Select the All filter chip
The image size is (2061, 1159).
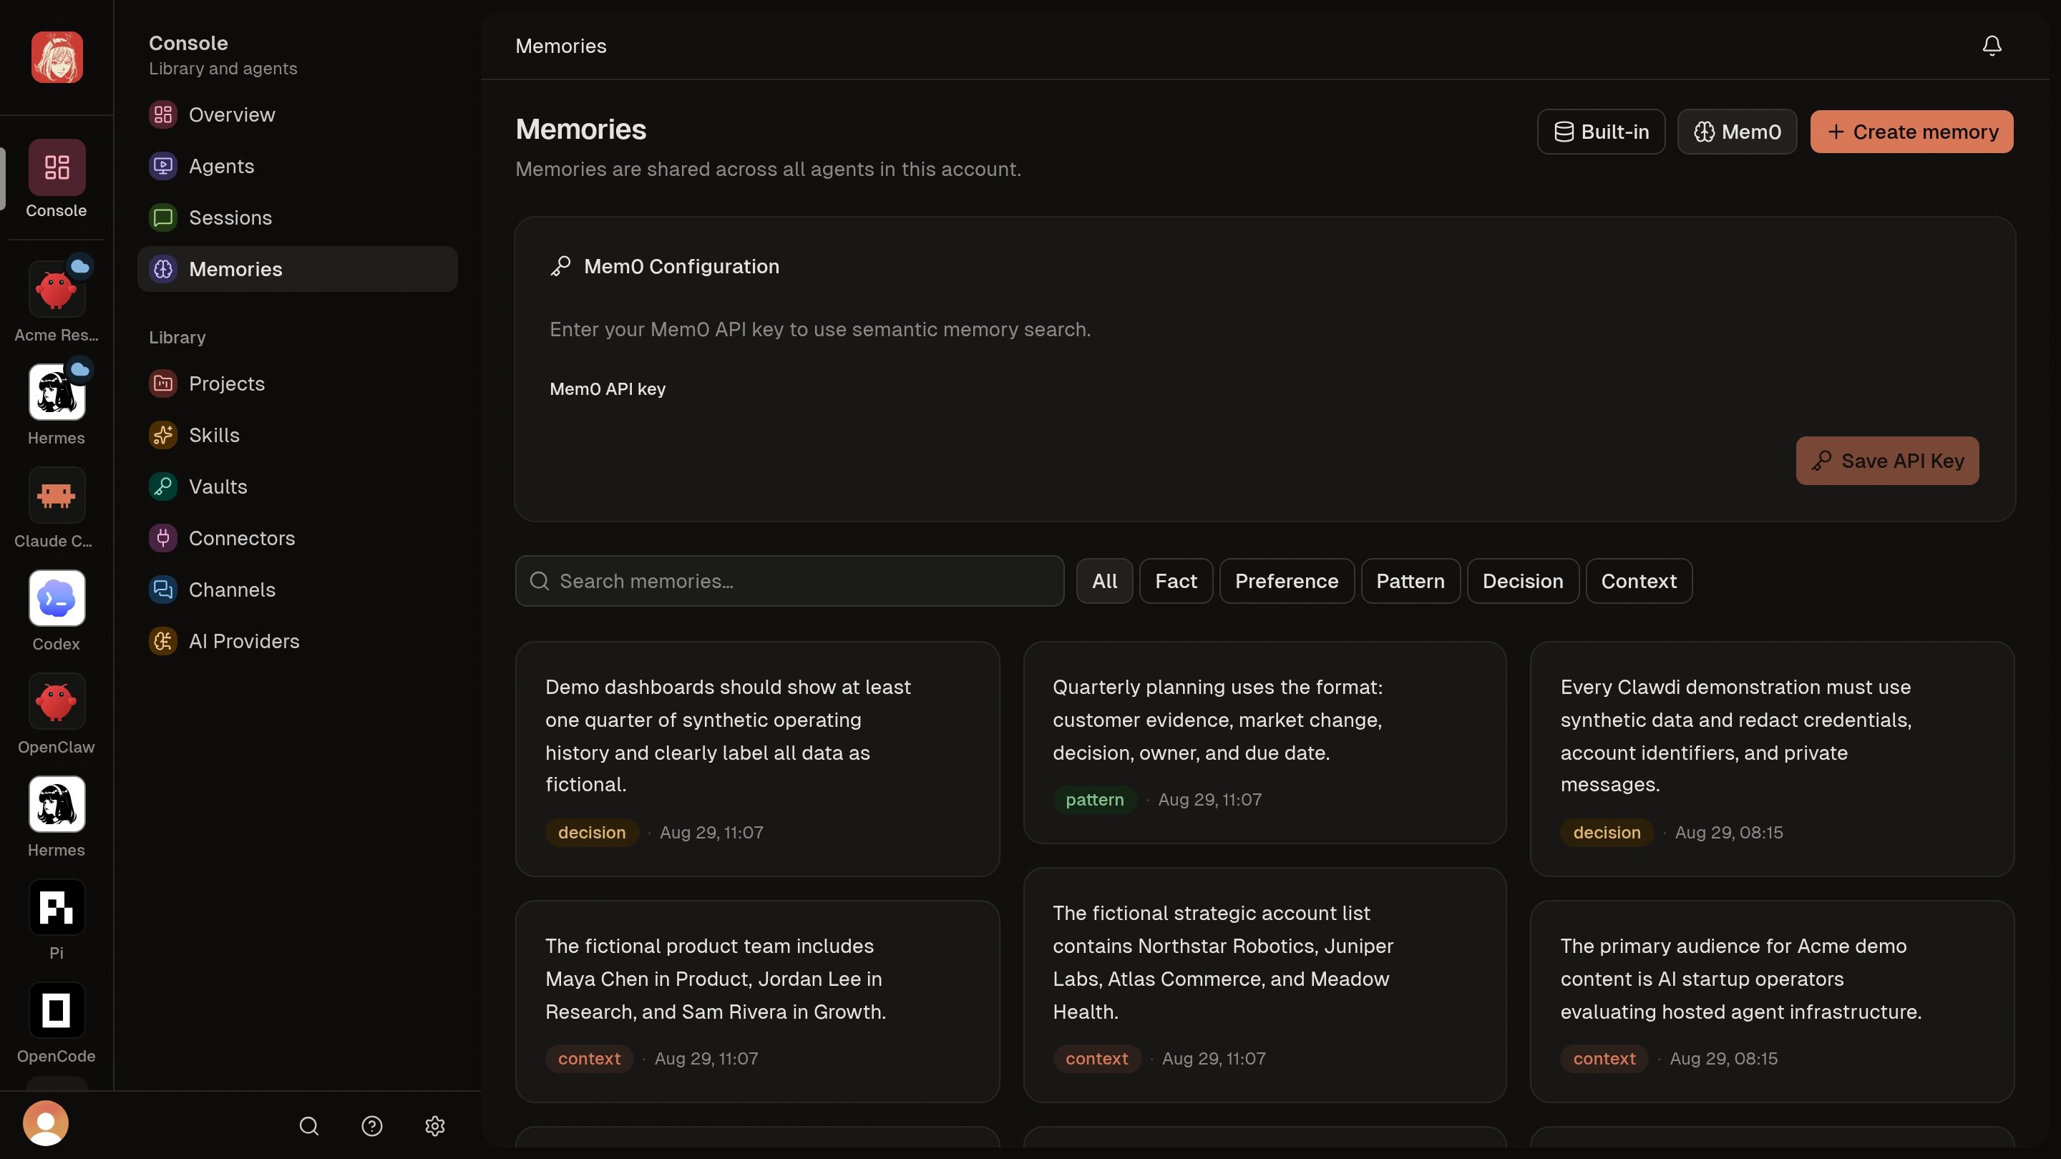(x=1104, y=582)
